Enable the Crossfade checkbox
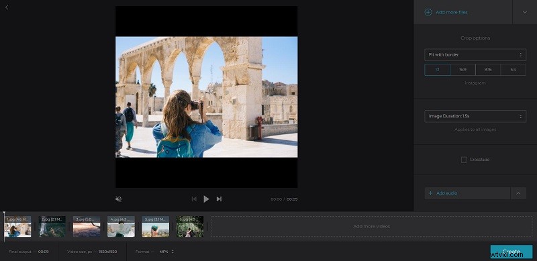537x261 pixels. coord(464,160)
